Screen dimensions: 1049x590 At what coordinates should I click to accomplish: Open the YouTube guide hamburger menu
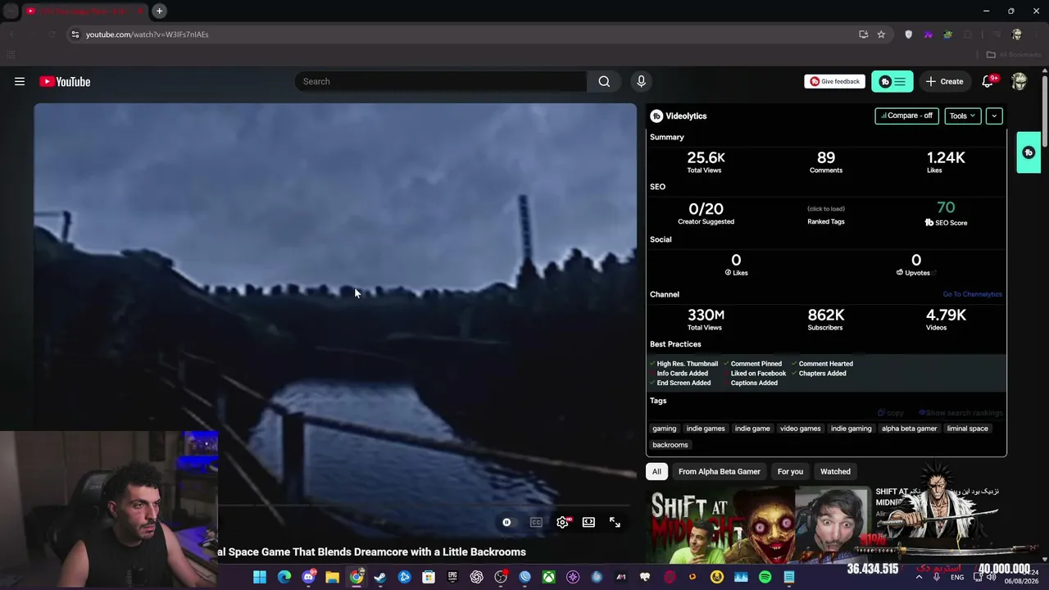[20, 81]
